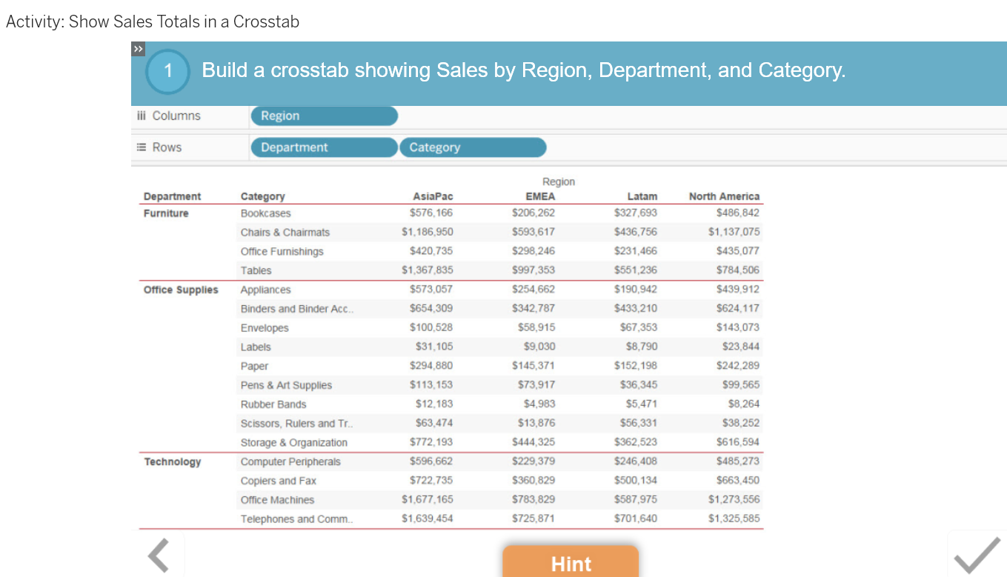Click the Rows shelf icon
Viewport: 1007px width, 577px height.
142,147
